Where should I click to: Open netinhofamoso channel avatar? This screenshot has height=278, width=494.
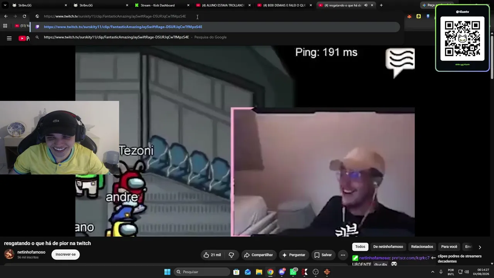9,254
